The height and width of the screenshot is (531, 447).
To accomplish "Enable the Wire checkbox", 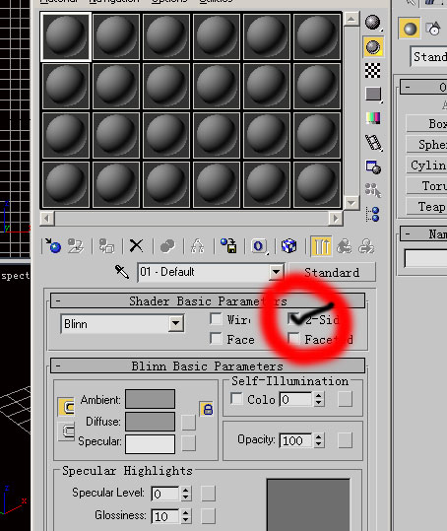I will pyautogui.click(x=216, y=318).
